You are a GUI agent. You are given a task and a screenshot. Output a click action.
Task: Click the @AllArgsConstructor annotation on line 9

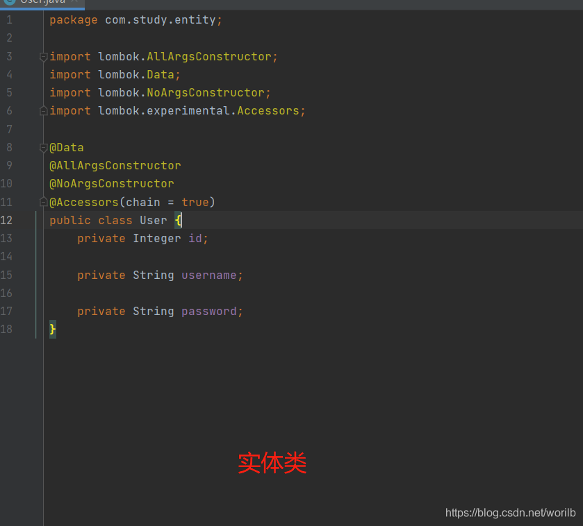click(115, 166)
